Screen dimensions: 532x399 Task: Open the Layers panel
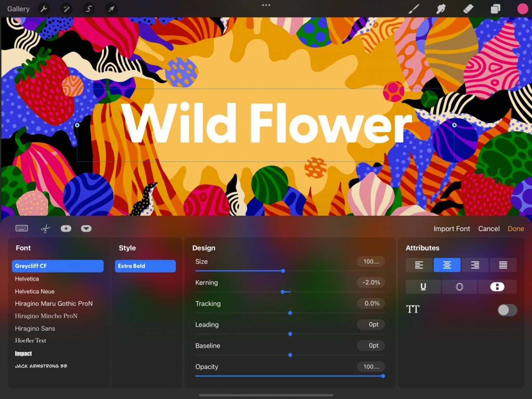pos(495,8)
